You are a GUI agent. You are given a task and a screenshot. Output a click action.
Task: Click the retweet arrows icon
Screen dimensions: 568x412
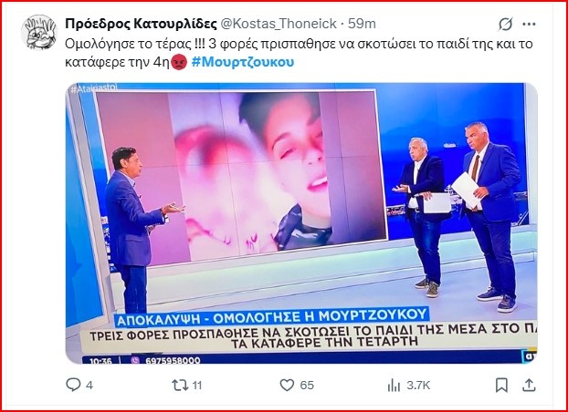(x=180, y=385)
